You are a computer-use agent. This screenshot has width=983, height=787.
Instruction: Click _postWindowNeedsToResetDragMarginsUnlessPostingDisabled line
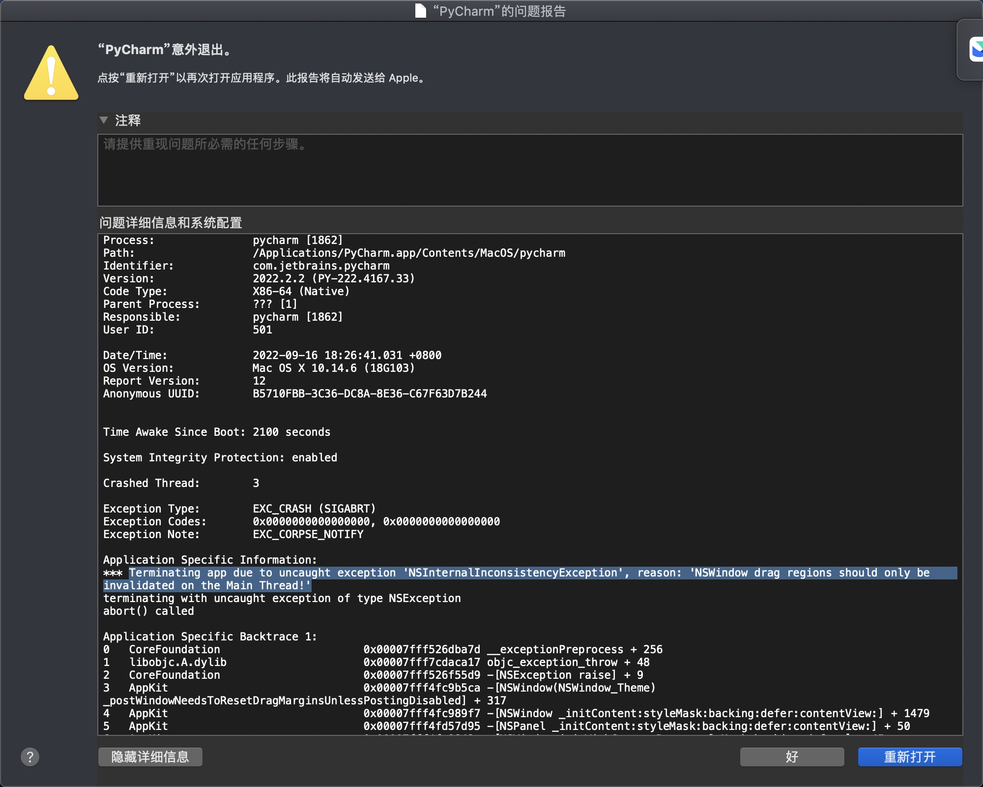(x=305, y=701)
